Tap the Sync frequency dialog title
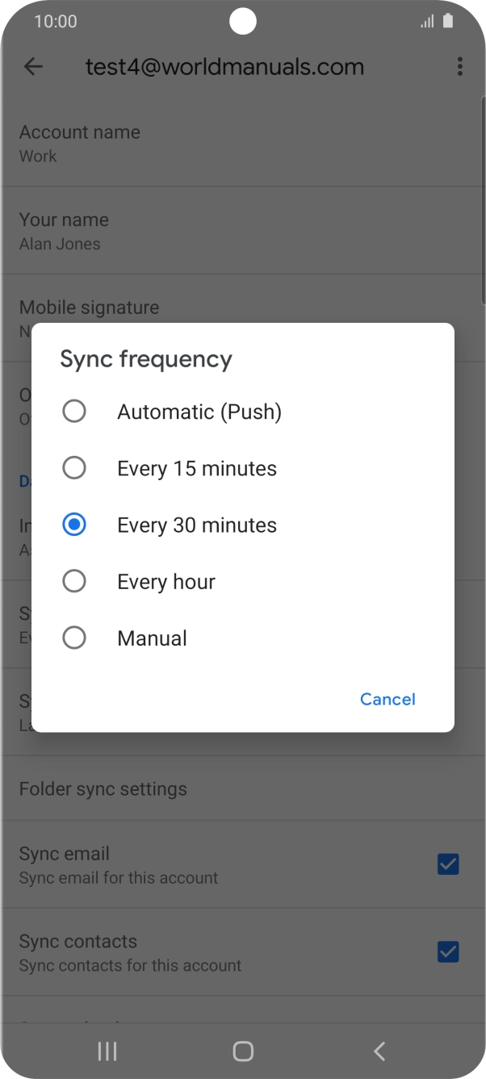This screenshot has width=486, height=1079. pos(146,358)
